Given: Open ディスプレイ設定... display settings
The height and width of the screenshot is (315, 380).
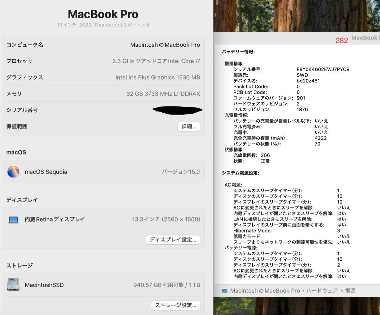Looking at the screenshot, I should 173,239.
